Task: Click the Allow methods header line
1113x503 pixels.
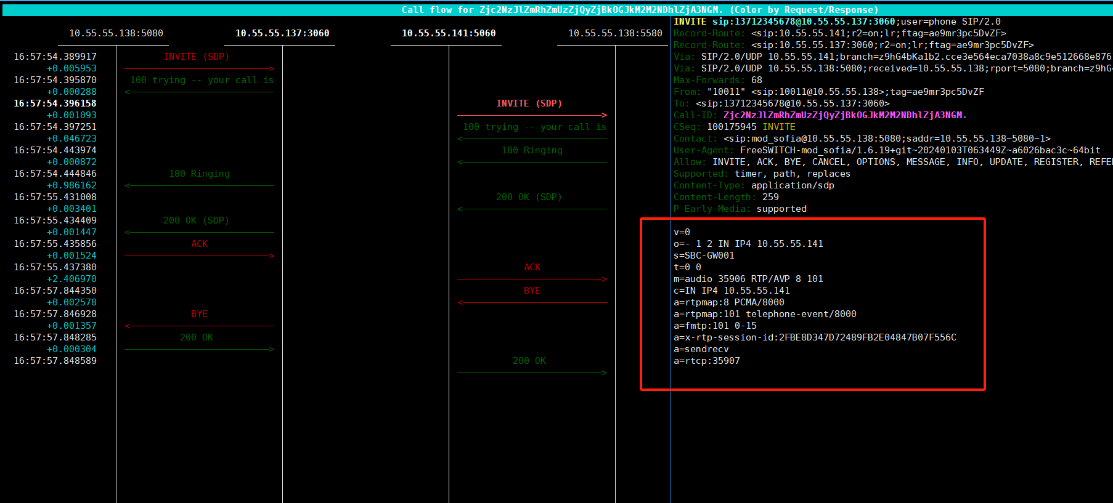Action: tap(893, 162)
